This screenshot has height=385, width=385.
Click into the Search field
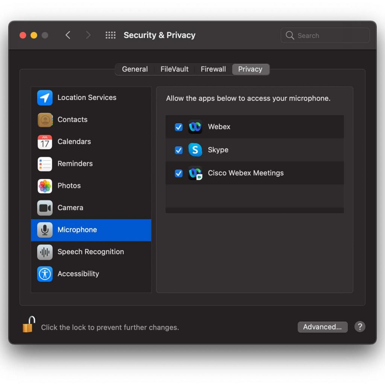[x=325, y=35]
